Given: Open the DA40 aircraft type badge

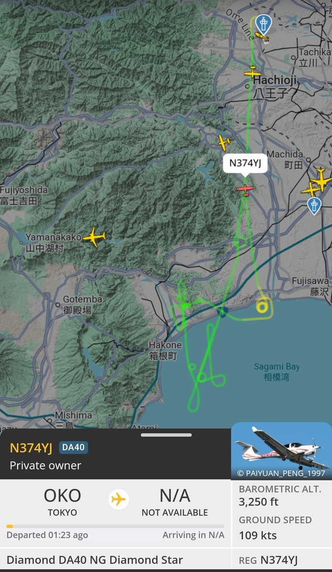Looking at the screenshot, I should point(73,448).
